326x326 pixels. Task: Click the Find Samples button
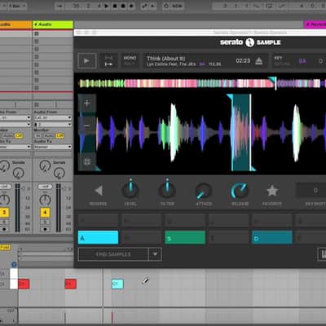pyautogui.click(x=113, y=254)
